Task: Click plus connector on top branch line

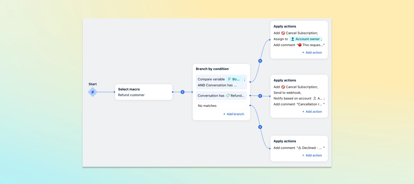Action: coord(260,61)
